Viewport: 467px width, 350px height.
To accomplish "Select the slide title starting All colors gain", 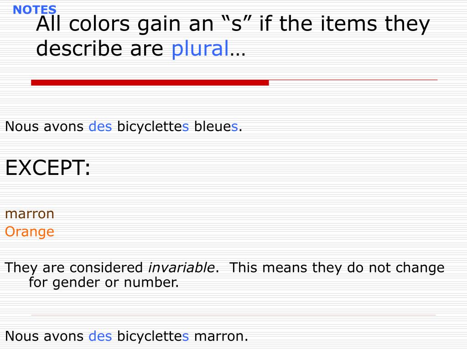I will point(233,36).
